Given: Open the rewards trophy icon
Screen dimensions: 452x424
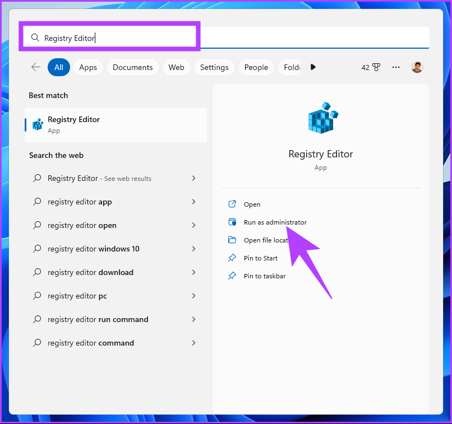Looking at the screenshot, I should tap(376, 67).
